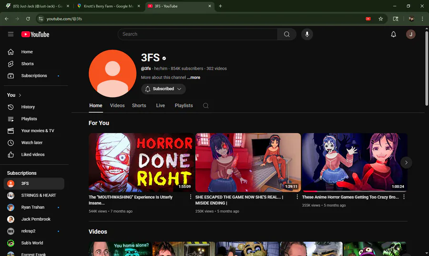Switch to Knott's Berry Farm Google Maps tab
This screenshot has height=256, width=429.
[109, 6]
